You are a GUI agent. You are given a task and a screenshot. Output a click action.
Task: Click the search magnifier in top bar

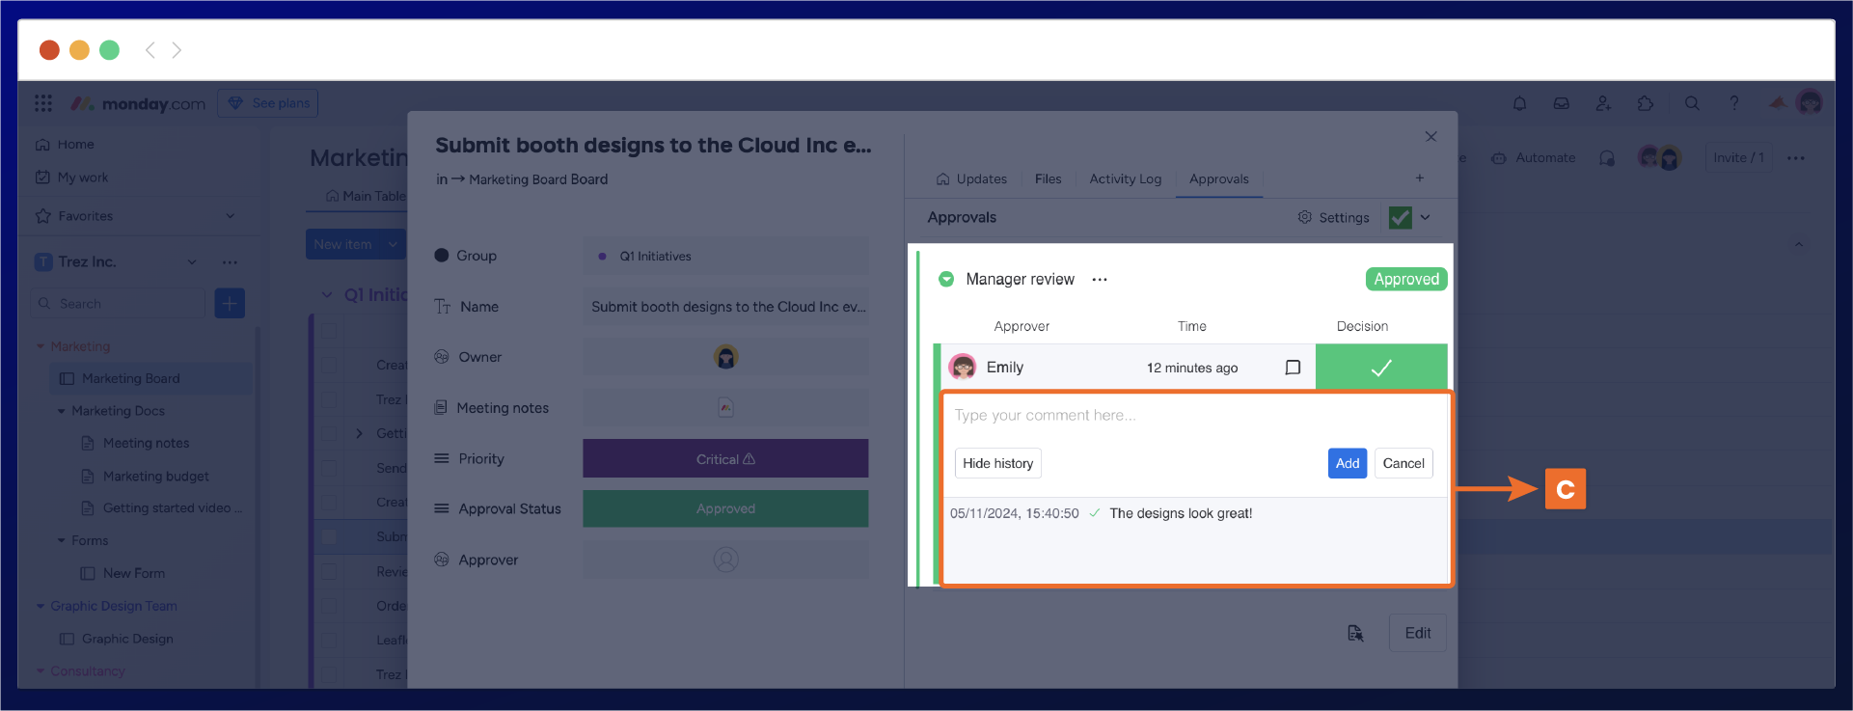[x=1692, y=103]
